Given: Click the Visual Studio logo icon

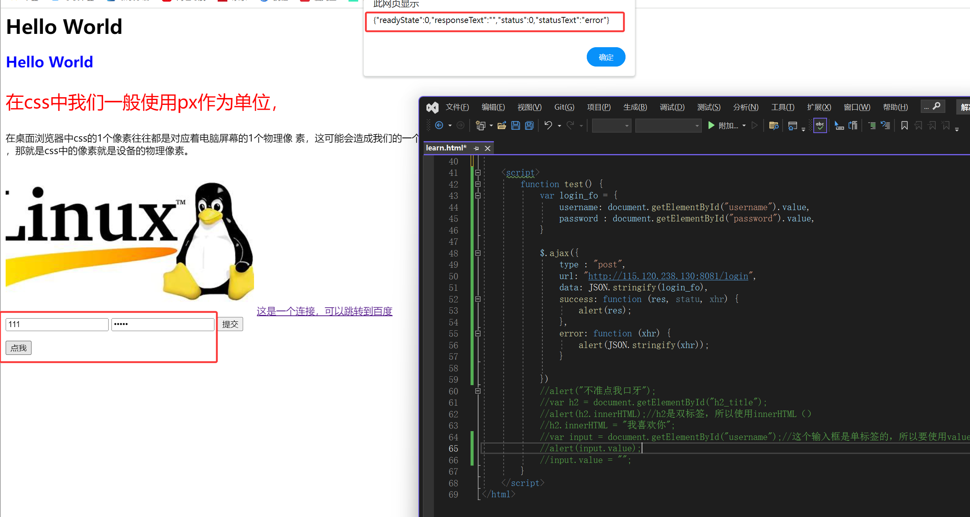Looking at the screenshot, I should tap(432, 107).
